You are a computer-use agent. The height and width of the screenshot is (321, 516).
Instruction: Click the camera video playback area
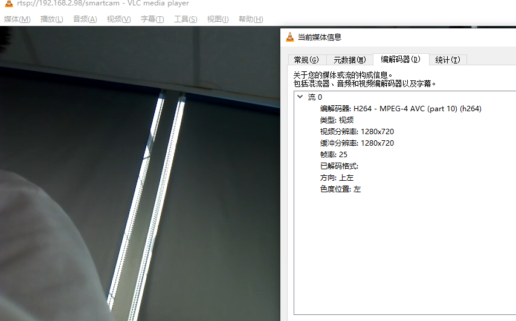tap(140, 173)
